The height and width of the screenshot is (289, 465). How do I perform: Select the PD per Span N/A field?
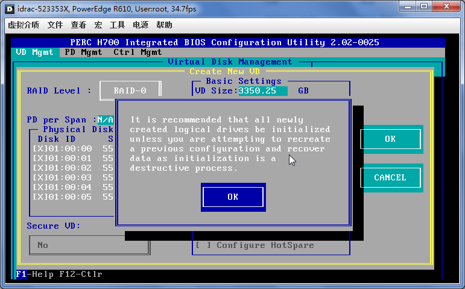(x=106, y=120)
